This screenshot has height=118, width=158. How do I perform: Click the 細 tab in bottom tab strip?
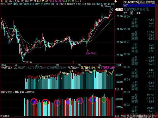click(125, 116)
